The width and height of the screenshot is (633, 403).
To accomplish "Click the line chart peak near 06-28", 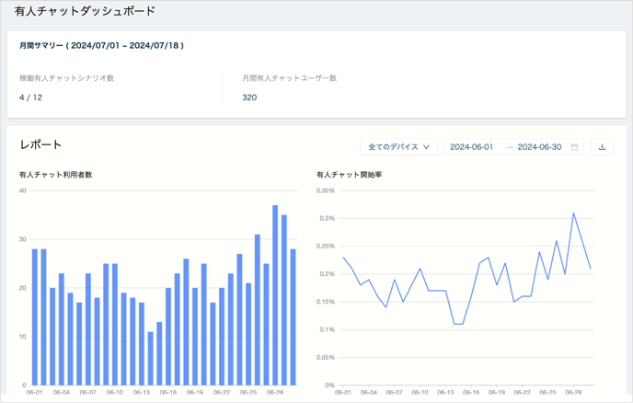I will 573,213.
